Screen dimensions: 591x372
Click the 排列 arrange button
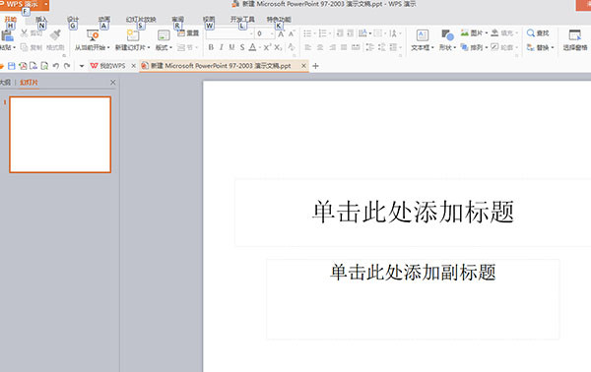pos(474,47)
